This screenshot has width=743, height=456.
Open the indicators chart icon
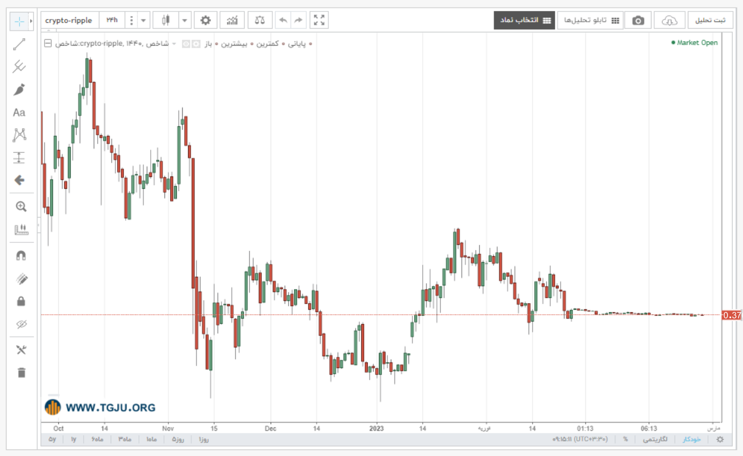tap(232, 21)
